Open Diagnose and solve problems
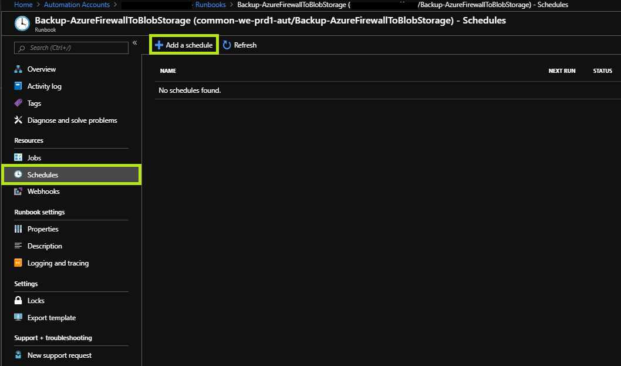This screenshot has width=621, height=366. pos(71,120)
